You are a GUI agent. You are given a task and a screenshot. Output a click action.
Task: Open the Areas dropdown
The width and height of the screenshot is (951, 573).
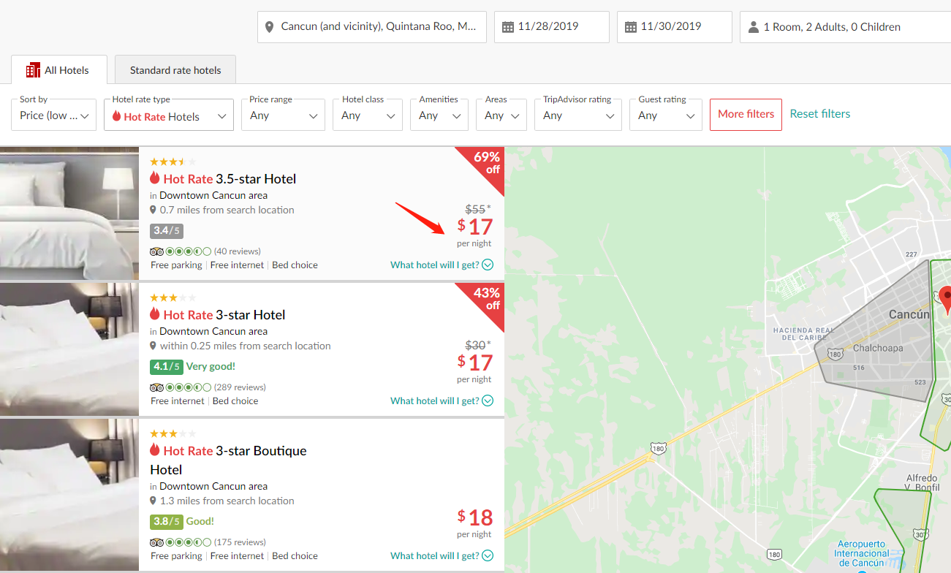[x=502, y=115]
